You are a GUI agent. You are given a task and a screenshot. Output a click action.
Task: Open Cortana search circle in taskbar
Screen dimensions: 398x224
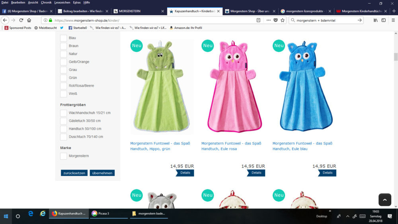[x=18, y=216]
